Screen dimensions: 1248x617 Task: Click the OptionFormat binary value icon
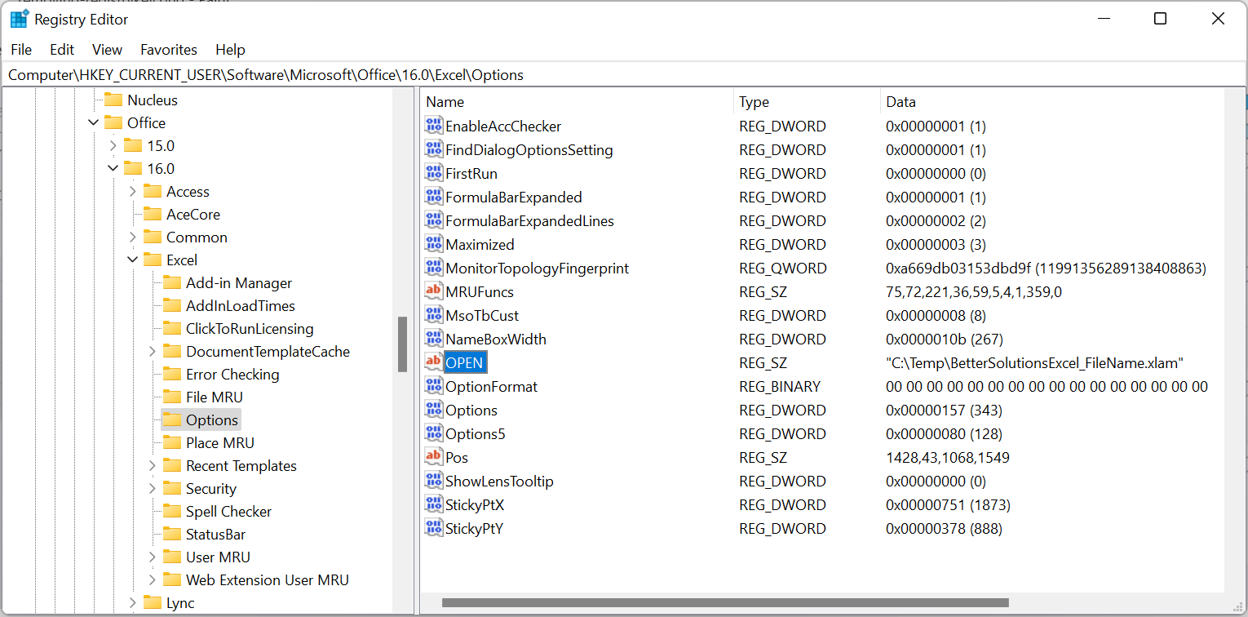tap(434, 386)
